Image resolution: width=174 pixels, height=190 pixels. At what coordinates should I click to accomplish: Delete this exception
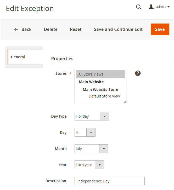click(50, 29)
